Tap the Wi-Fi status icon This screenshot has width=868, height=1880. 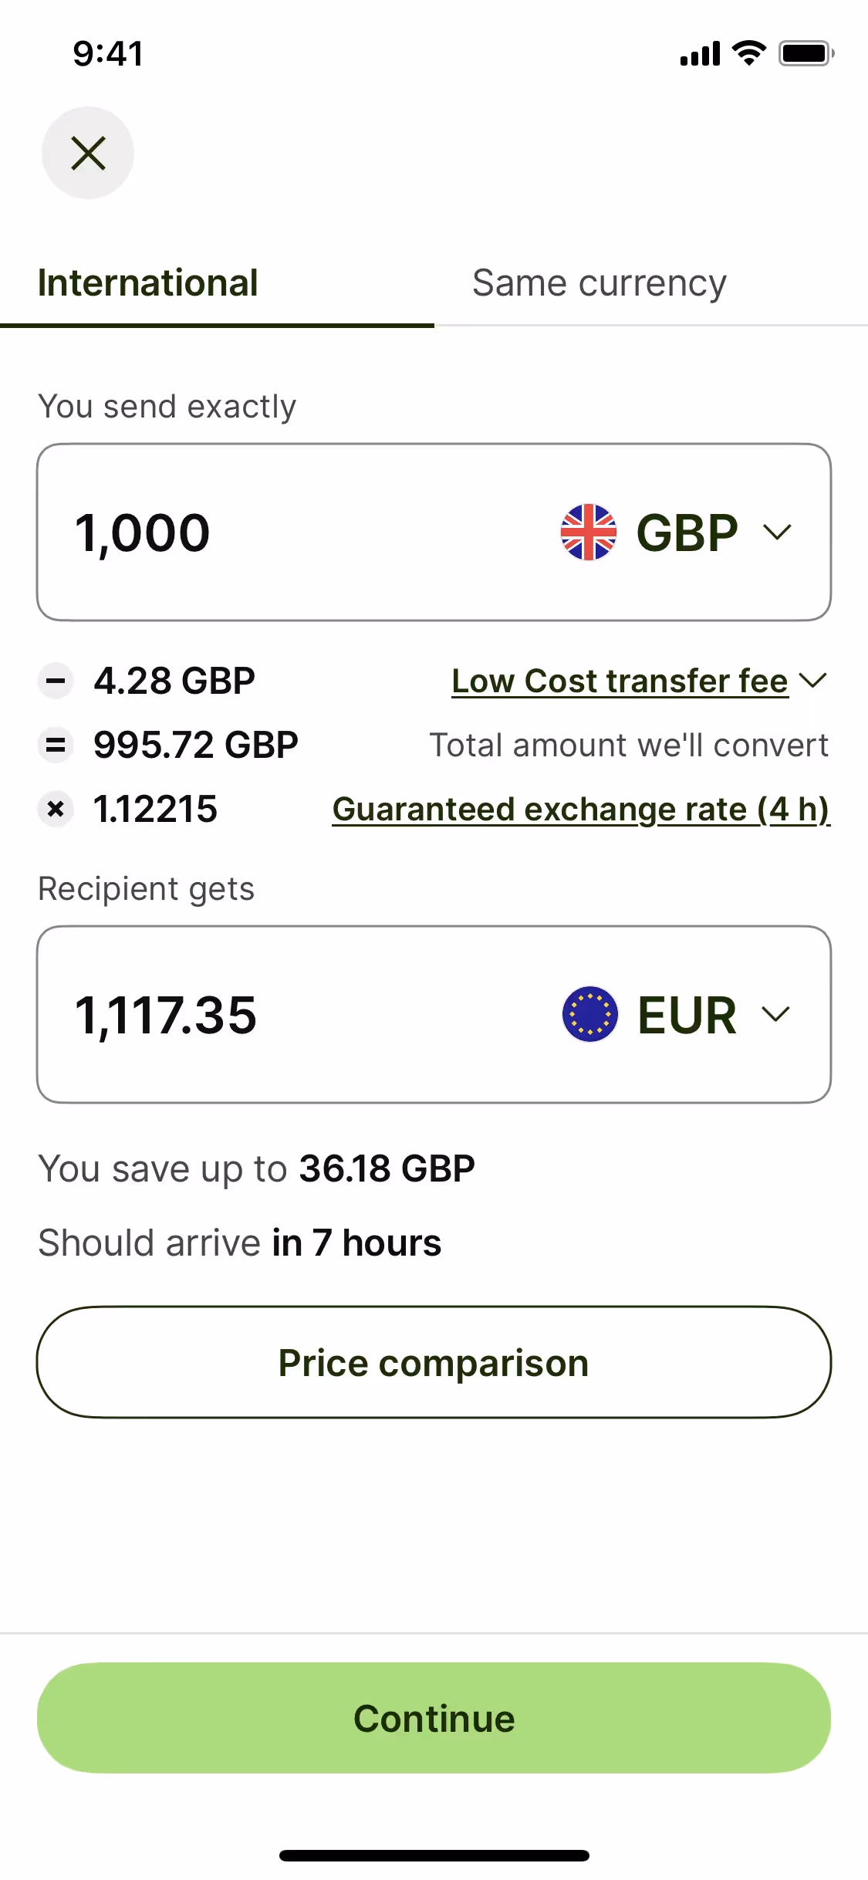click(748, 53)
